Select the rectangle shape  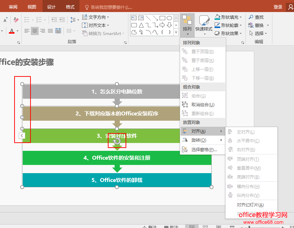tap(162, 18)
